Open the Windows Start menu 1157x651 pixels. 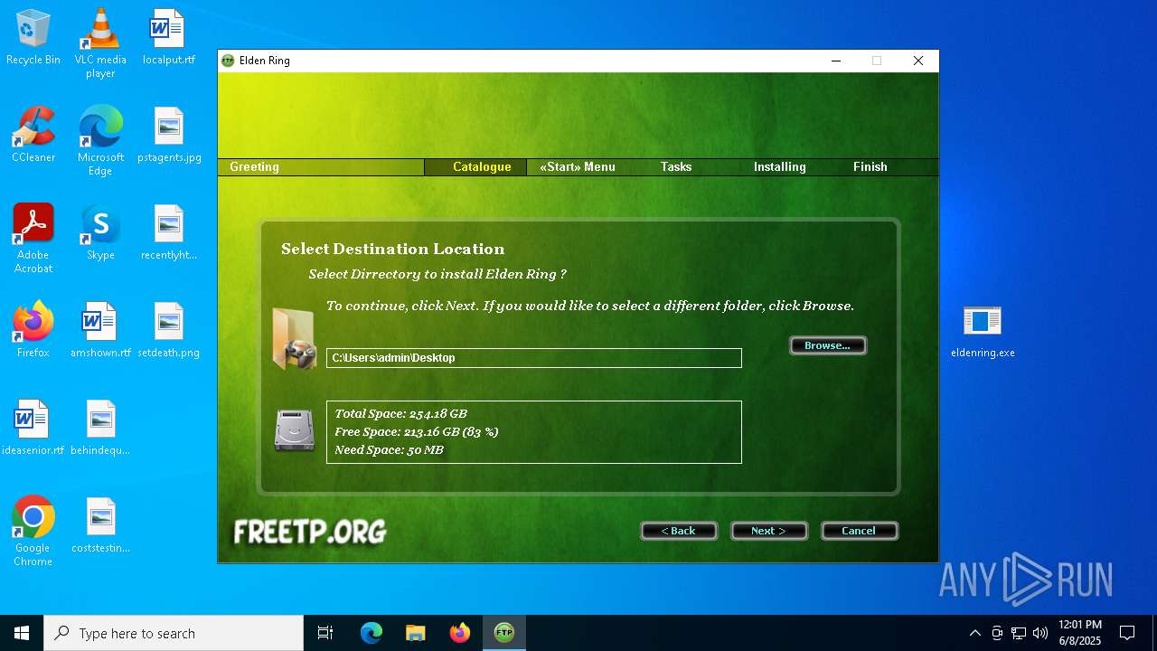(x=22, y=633)
